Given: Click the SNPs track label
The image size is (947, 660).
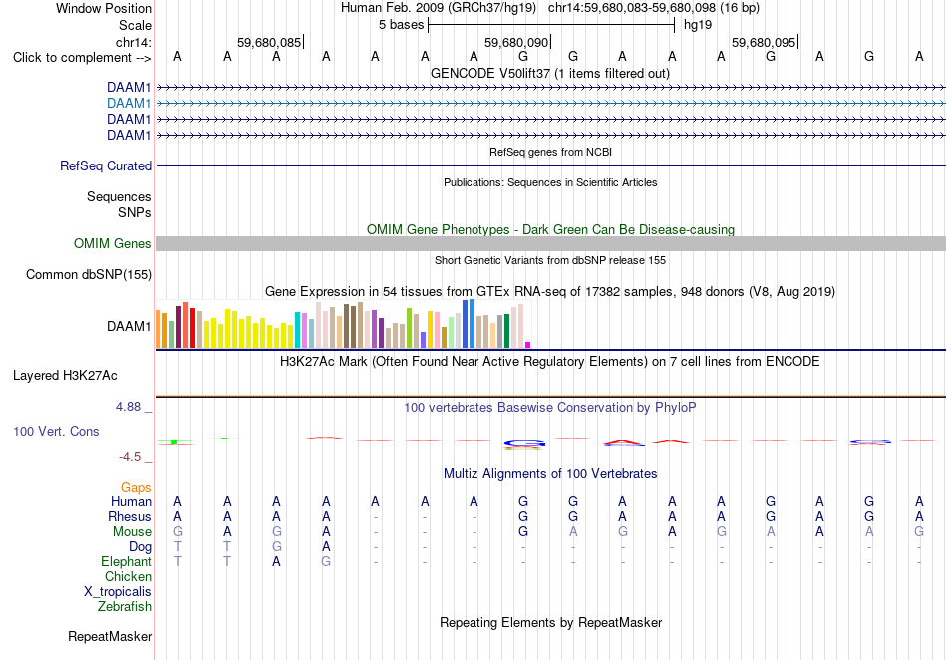Looking at the screenshot, I should coord(135,212).
